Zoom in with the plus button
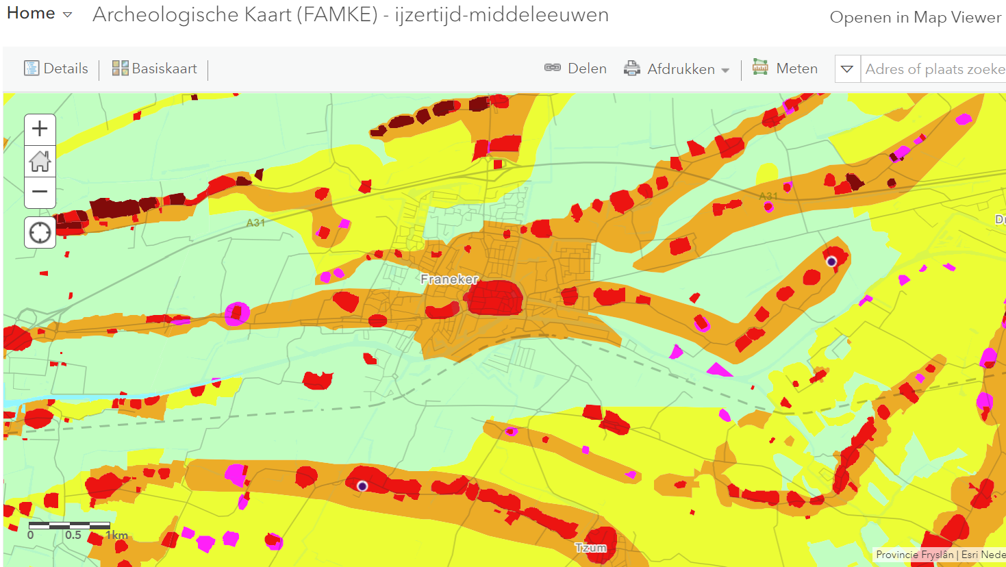Screen dimensions: 1006x567 [x=40, y=129]
